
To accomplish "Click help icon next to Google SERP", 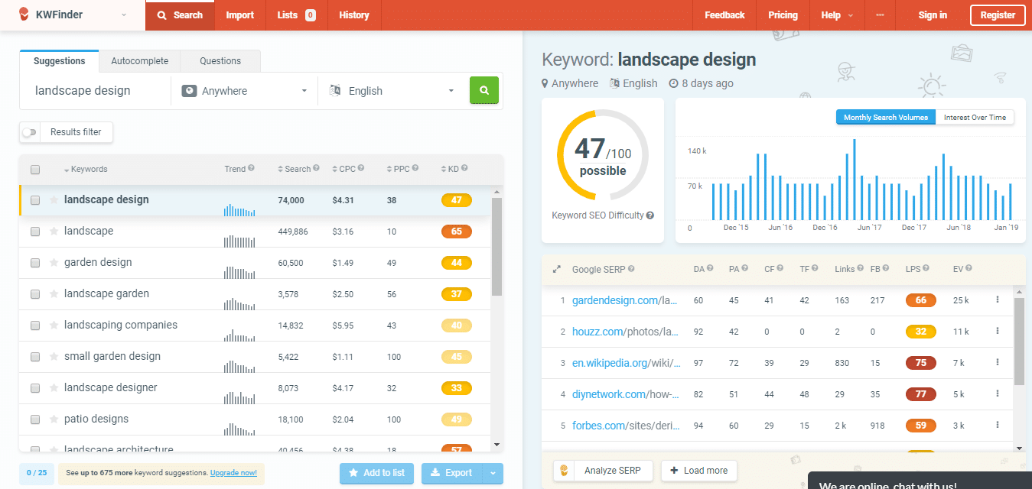I will [631, 269].
